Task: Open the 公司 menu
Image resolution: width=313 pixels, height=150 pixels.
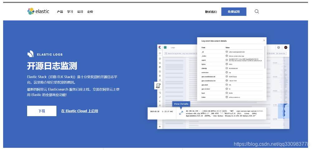Action: point(80,11)
